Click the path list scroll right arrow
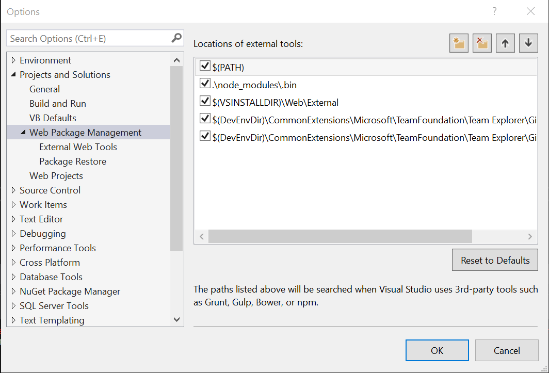This screenshot has height=373, width=549. 530,236
